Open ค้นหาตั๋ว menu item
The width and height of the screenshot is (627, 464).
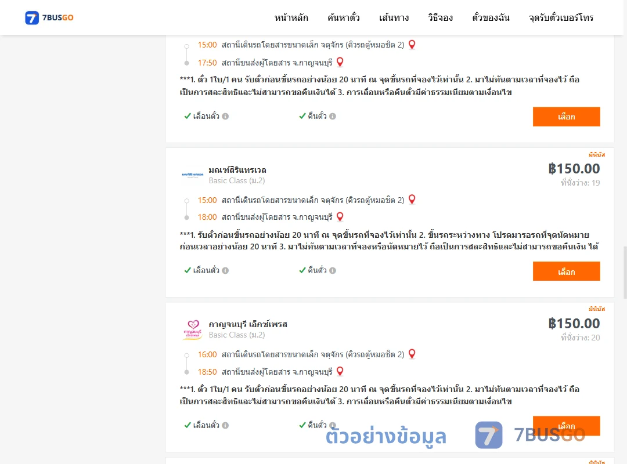click(x=344, y=17)
